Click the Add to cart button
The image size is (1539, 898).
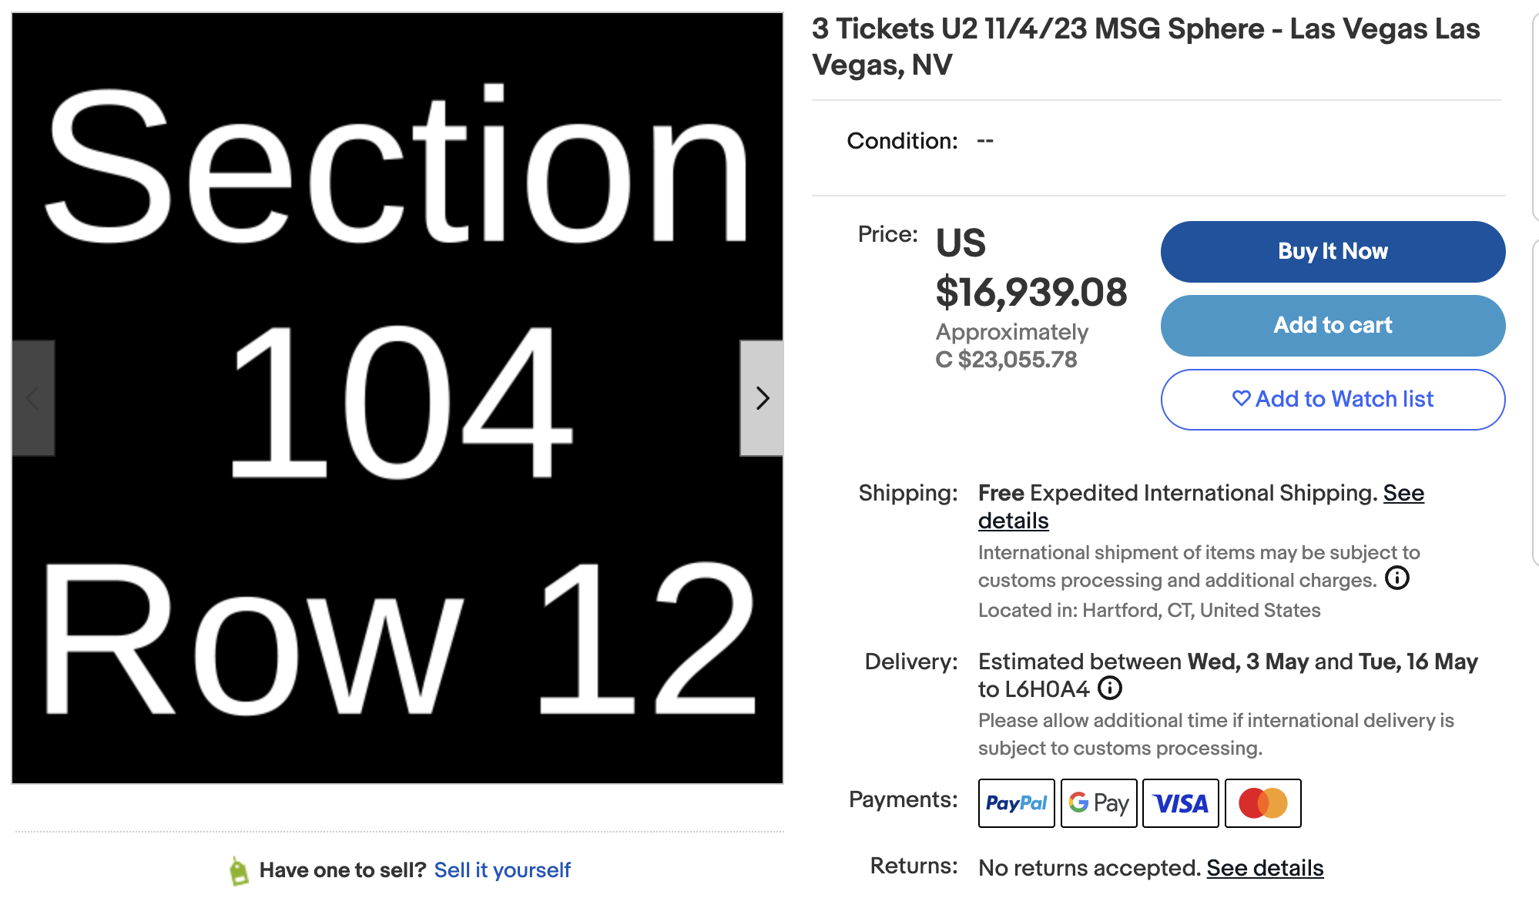(1333, 325)
